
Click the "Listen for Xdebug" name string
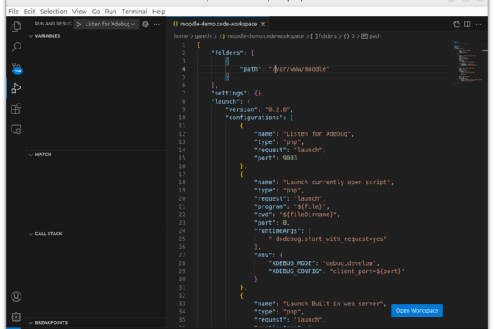(317, 134)
